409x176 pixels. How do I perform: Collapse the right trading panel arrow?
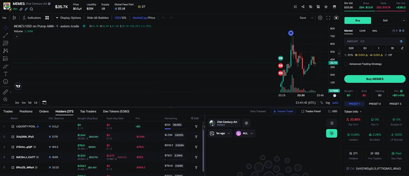coord(339,54)
